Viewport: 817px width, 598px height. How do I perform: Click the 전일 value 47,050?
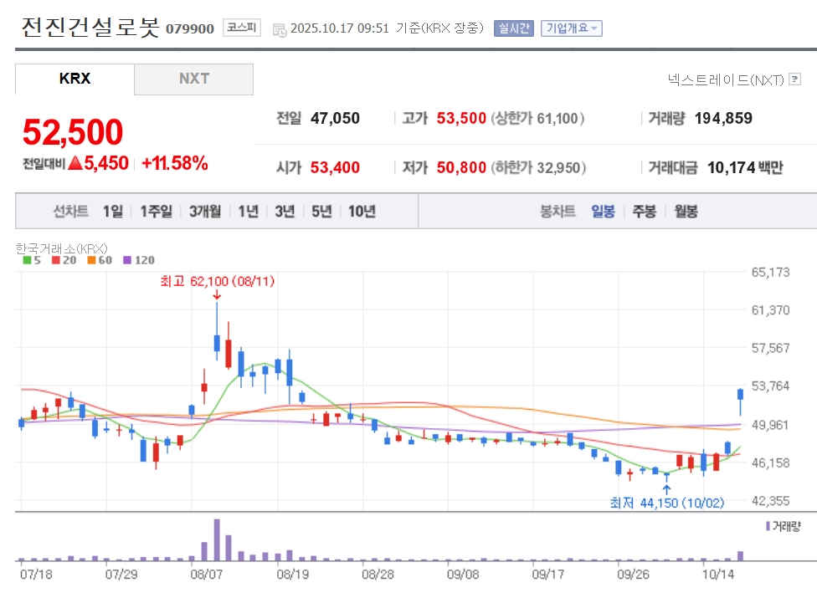coord(335,118)
